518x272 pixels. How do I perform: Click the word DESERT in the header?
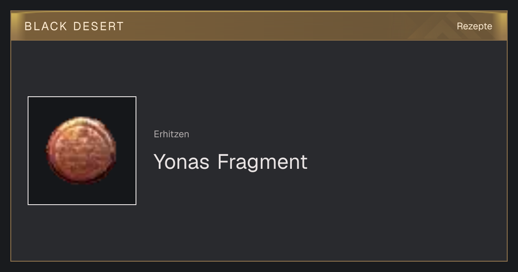(98, 26)
